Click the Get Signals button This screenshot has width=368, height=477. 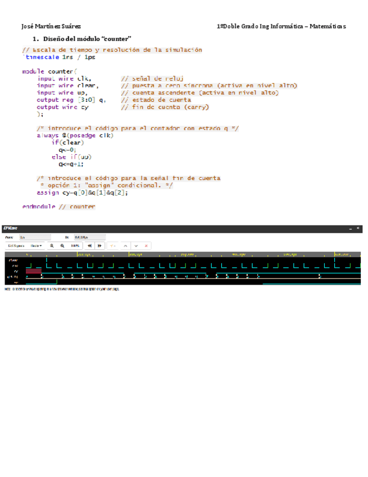16,246
